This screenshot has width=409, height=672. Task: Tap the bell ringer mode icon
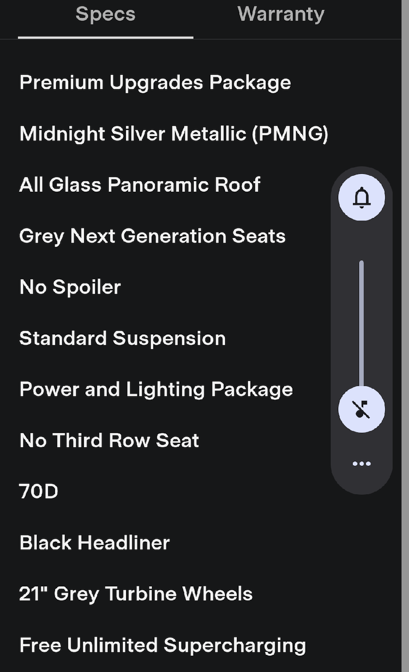click(361, 198)
